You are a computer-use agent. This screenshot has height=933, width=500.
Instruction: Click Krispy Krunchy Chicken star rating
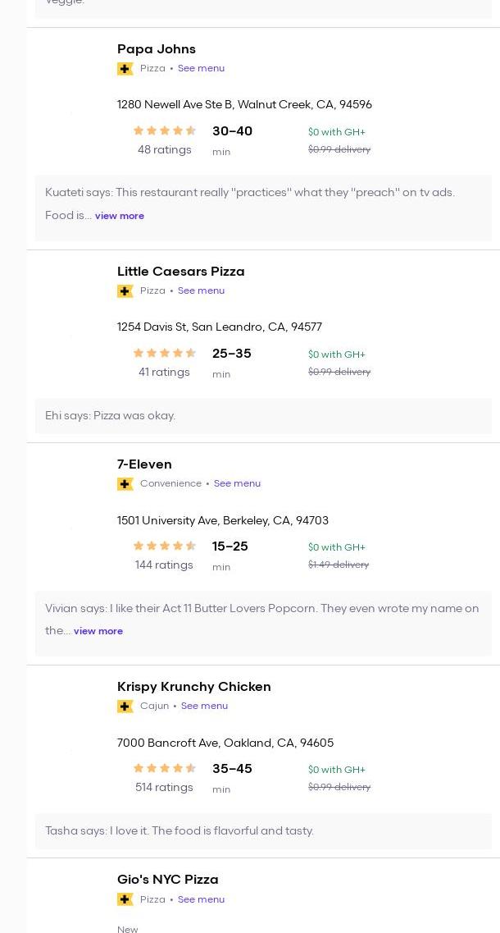pyautogui.click(x=164, y=768)
